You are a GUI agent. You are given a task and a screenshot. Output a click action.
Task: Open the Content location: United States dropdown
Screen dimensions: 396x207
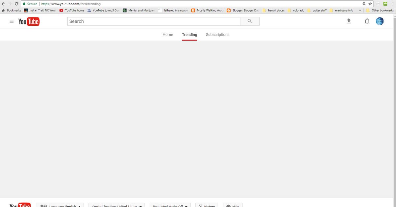116,206
